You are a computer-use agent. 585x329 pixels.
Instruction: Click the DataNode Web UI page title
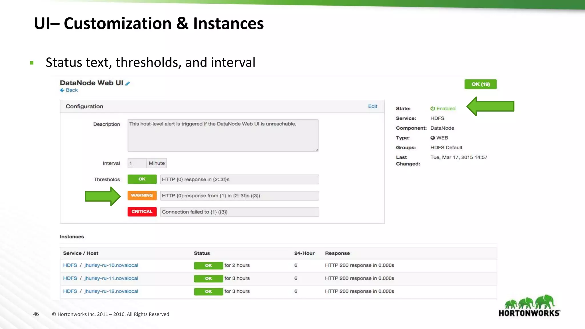point(91,83)
